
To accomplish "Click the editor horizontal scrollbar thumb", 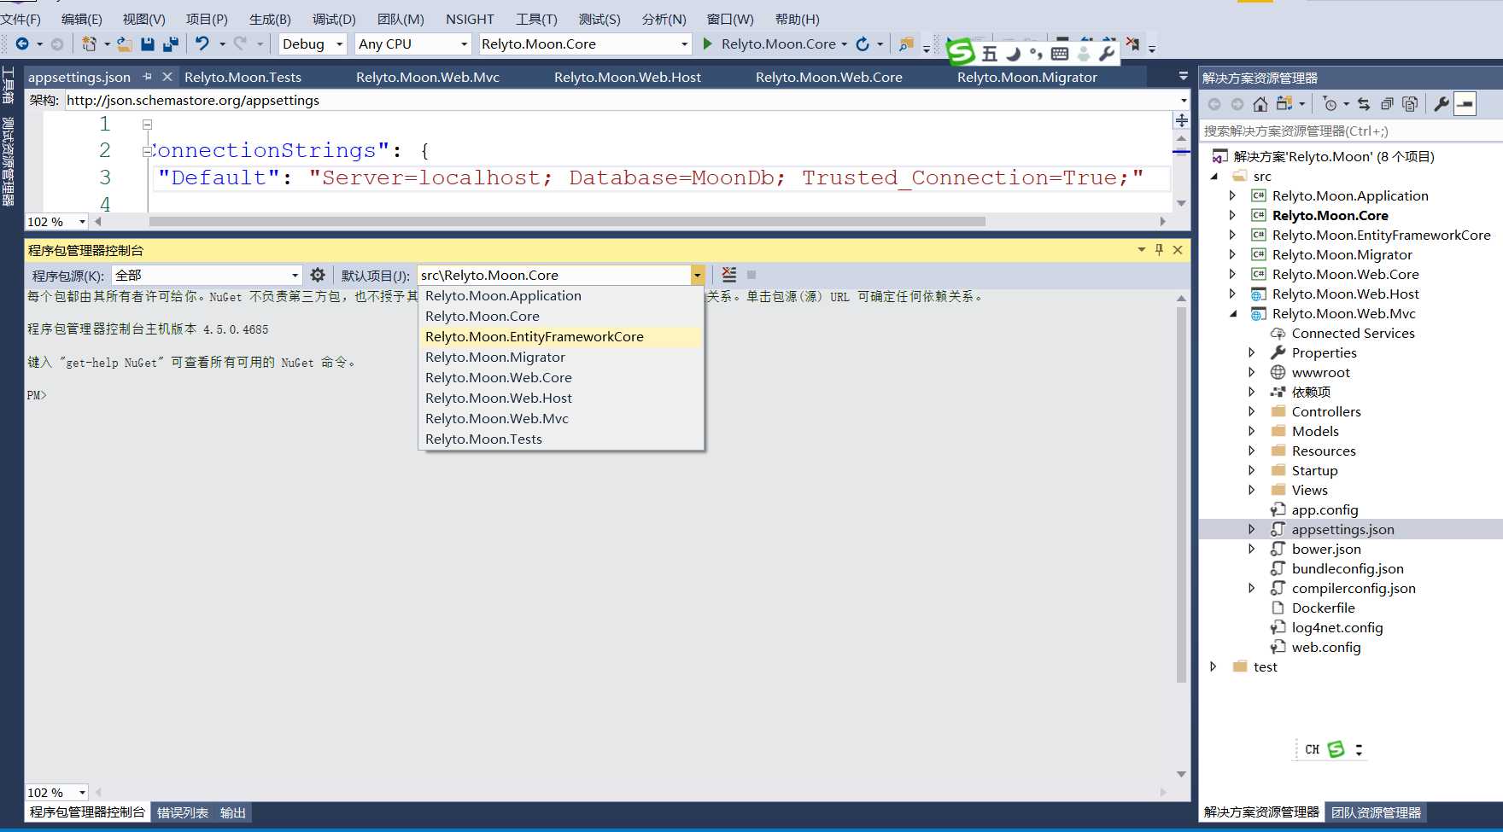I will pyautogui.click(x=567, y=221).
